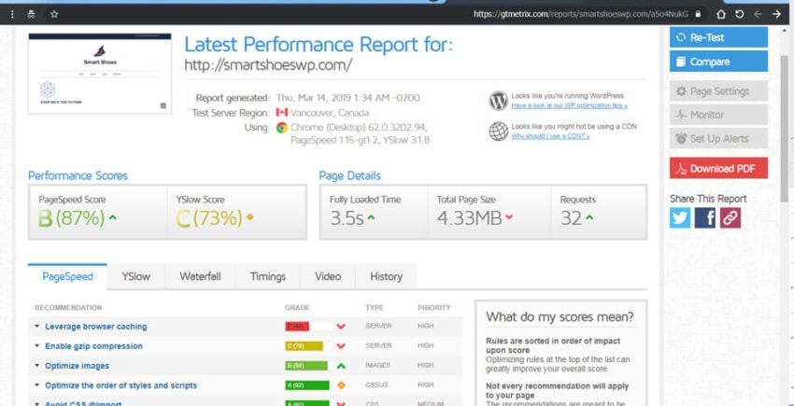Viewport: 794px width, 406px height.
Task: Click the PageSpeed Score up arrow
Action: 113,217
